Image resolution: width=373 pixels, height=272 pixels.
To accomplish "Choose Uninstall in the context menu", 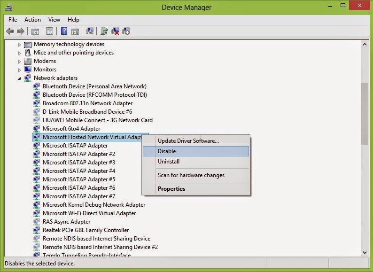I will [196, 162].
